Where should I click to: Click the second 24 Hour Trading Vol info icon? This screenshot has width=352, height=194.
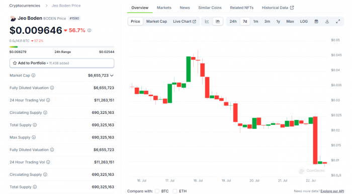[48, 162]
